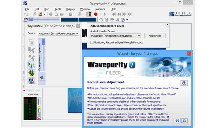Viewport: 221px width, 128px height.
Task: Click the copy documents toolbar icon
Action: (80, 14)
